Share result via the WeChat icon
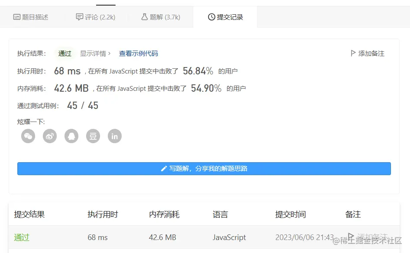 28,136
